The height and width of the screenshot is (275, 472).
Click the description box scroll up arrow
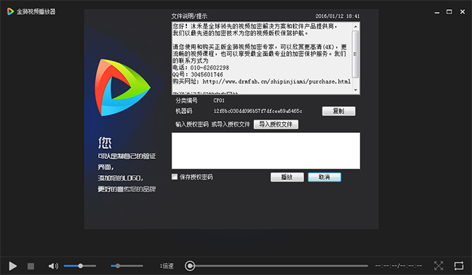click(356, 27)
